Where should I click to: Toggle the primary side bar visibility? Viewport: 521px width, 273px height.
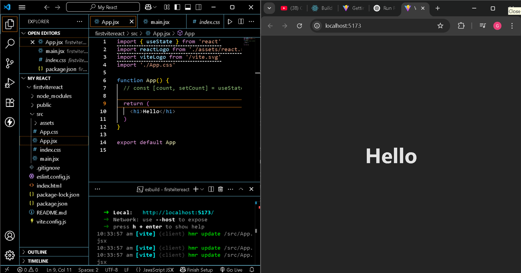point(176,7)
